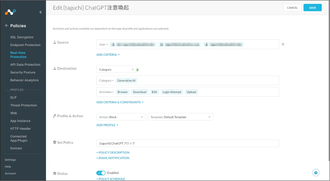Open HTTP Header profile
330x181 pixels.
[21, 128]
